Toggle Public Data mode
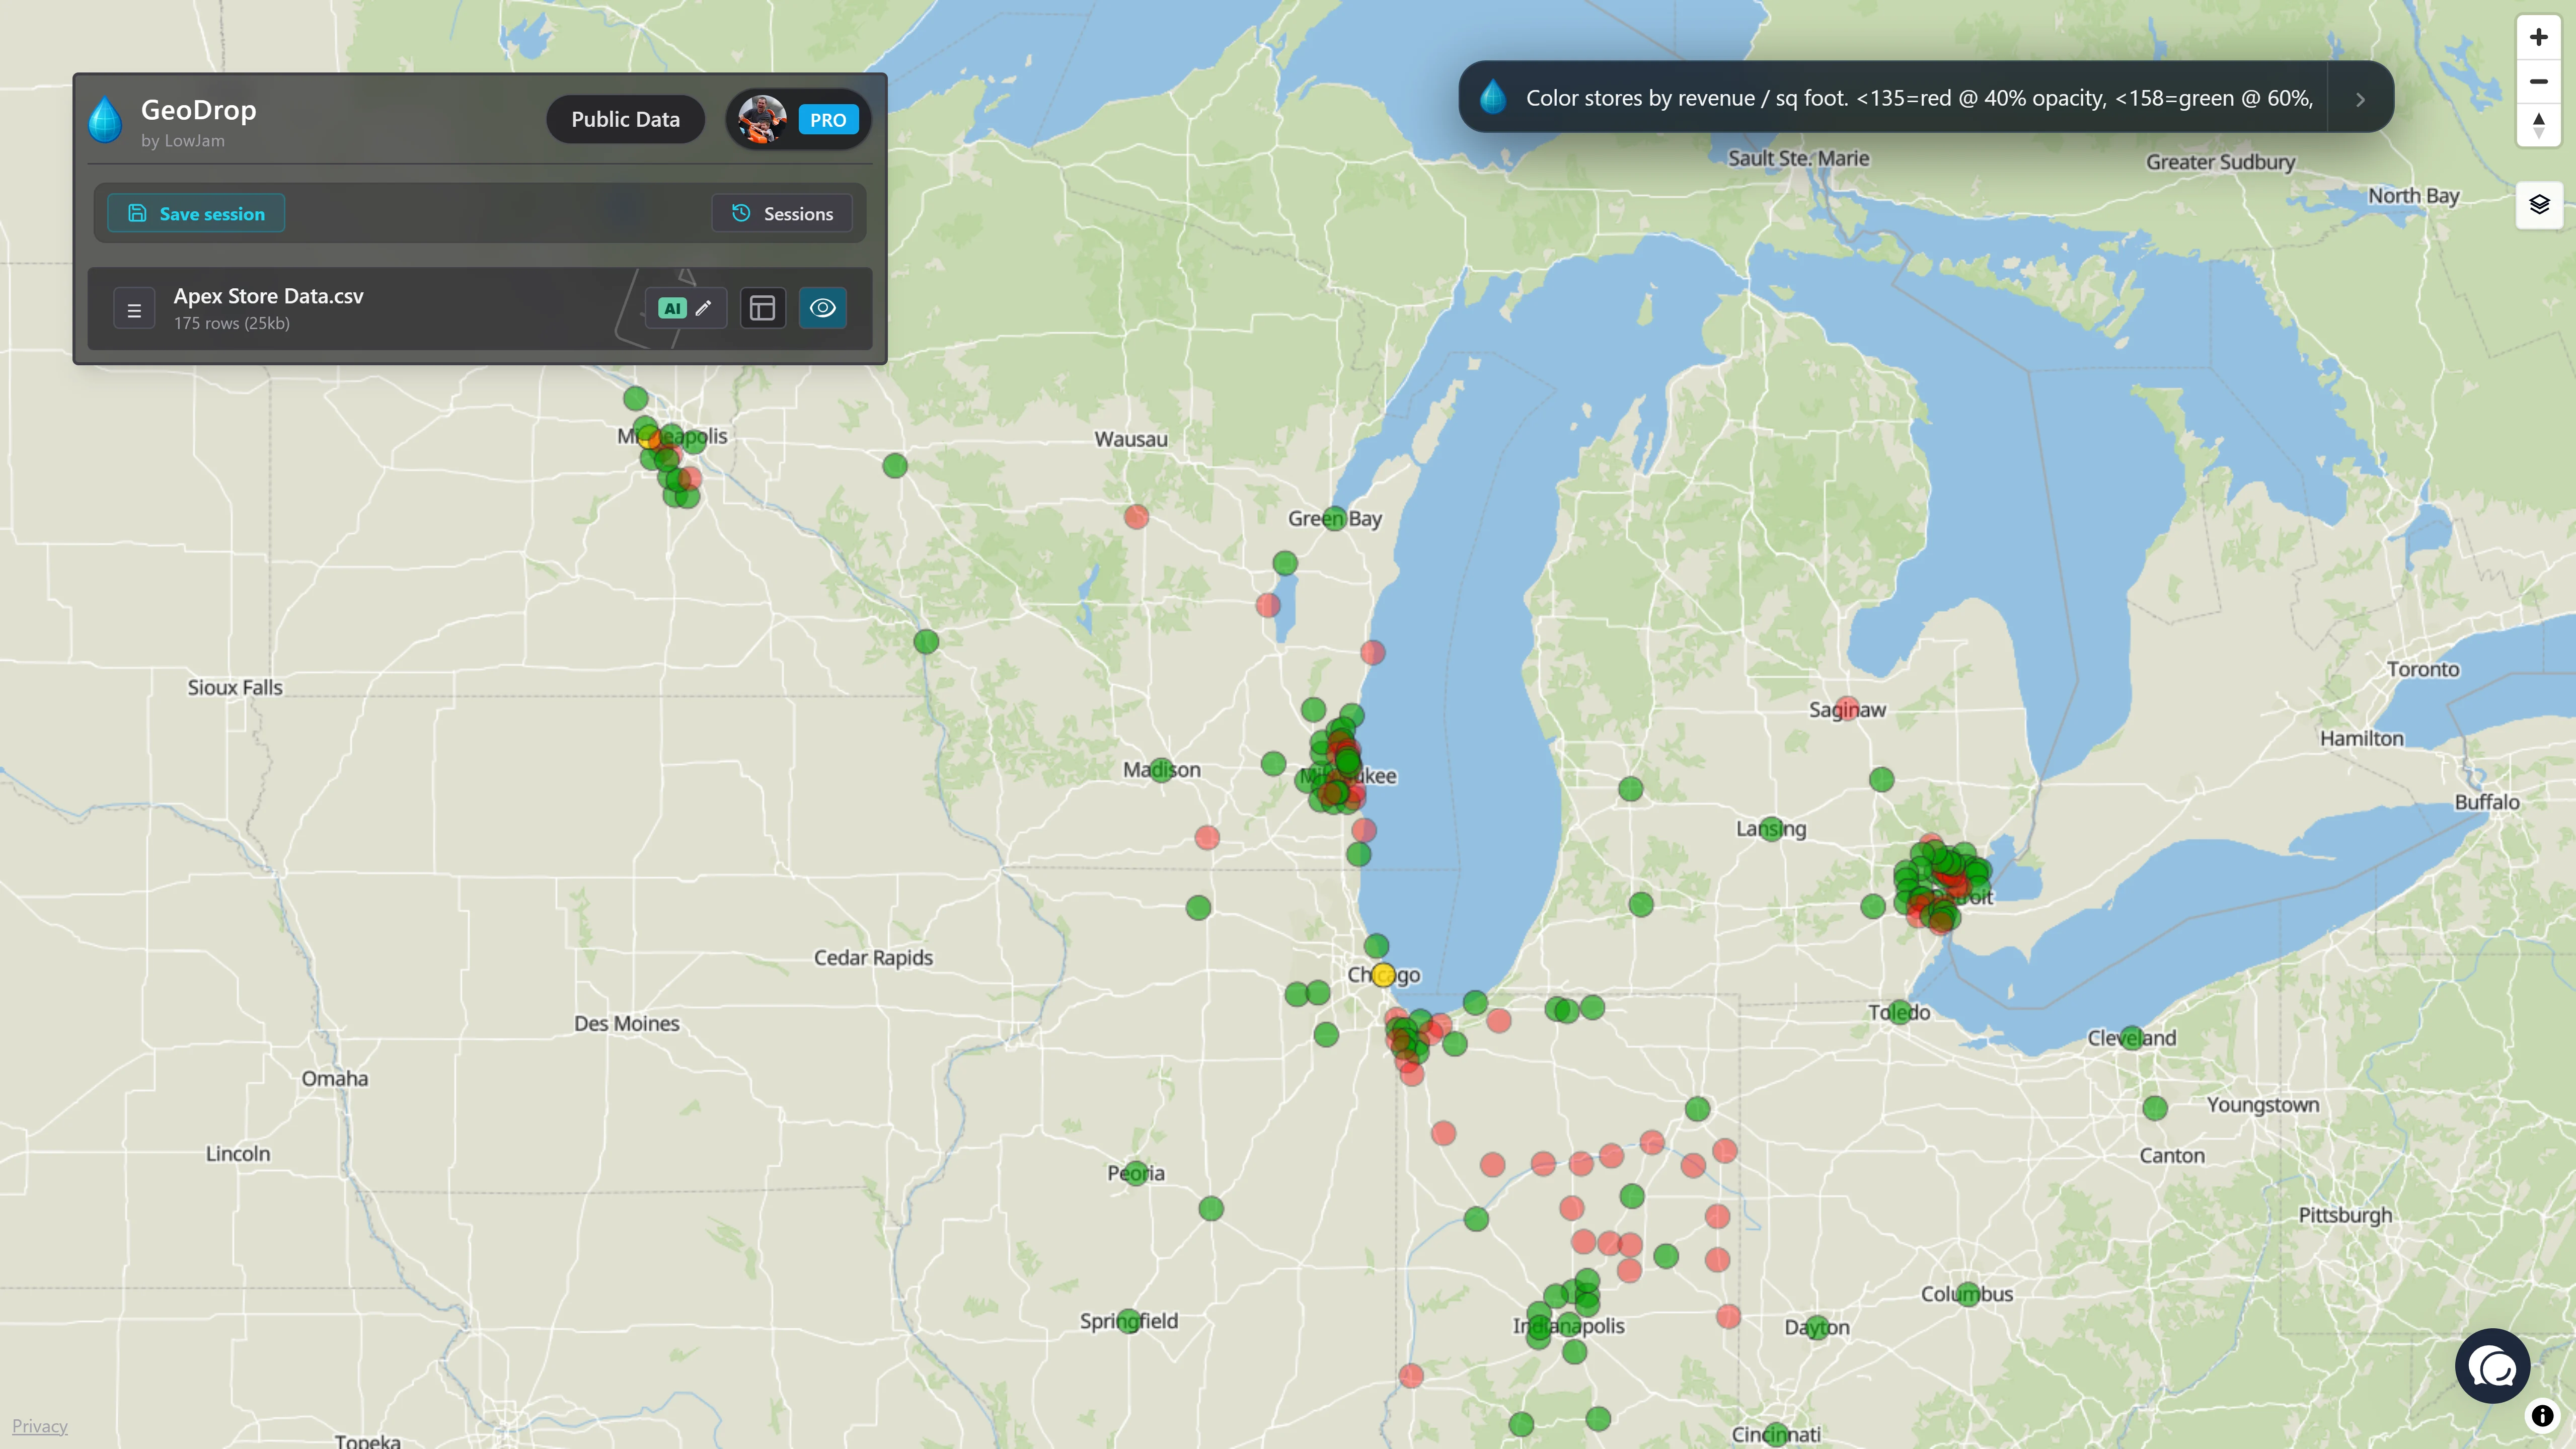This screenshot has height=1449, width=2576. (626, 118)
